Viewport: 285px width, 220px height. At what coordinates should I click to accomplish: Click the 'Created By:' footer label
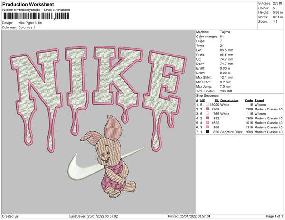click(x=10, y=216)
